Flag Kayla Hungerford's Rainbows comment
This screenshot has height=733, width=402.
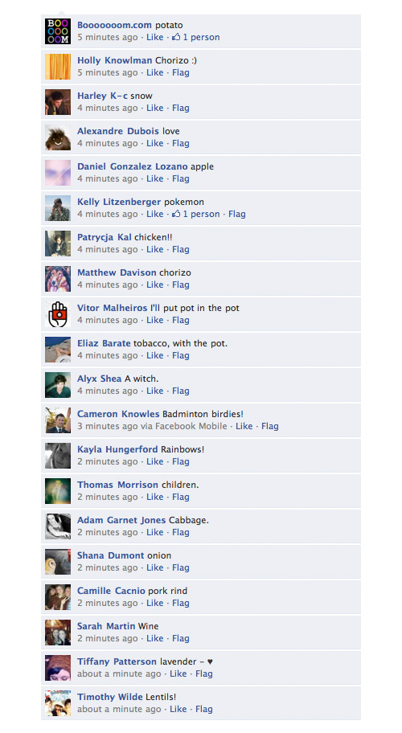pos(180,461)
